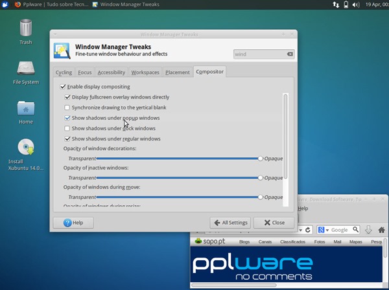The width and height of the screenshot is (389, 290).
Task: Click the Compositor panel vertical scrollbar
Action: point(285,136)
